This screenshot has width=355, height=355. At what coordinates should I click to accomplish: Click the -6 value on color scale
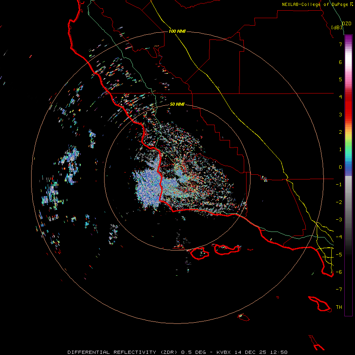coord(339,272)
